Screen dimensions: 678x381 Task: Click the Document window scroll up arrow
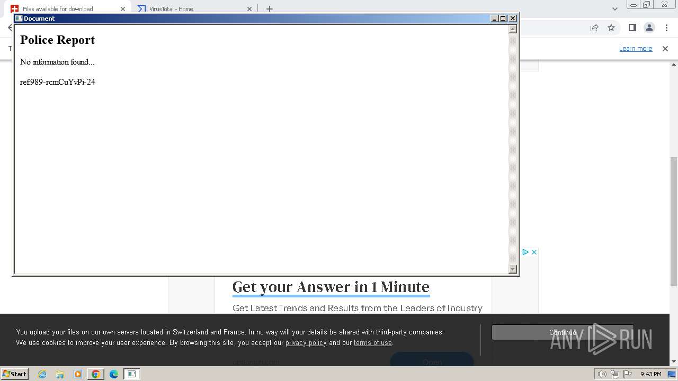pyautogui.click(x=513, y=29)
